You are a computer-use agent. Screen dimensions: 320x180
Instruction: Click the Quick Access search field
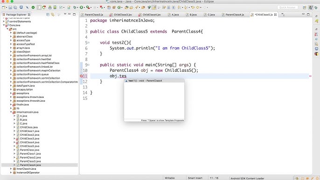[287, 7]
